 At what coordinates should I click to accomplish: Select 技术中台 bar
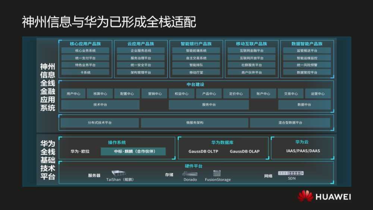[x=100, y=105]
